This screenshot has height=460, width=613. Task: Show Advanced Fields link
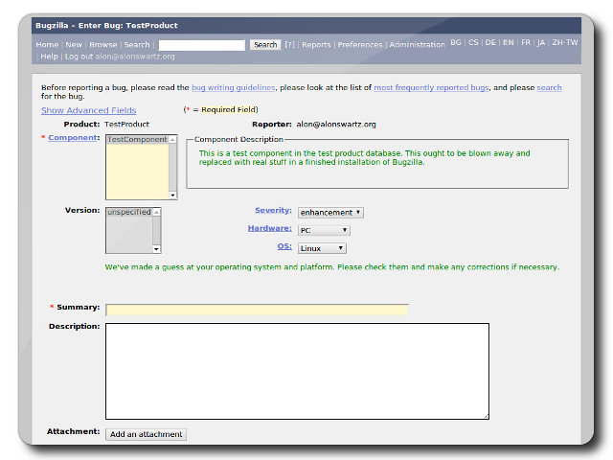pyautogui.click(x=88, y=110)
